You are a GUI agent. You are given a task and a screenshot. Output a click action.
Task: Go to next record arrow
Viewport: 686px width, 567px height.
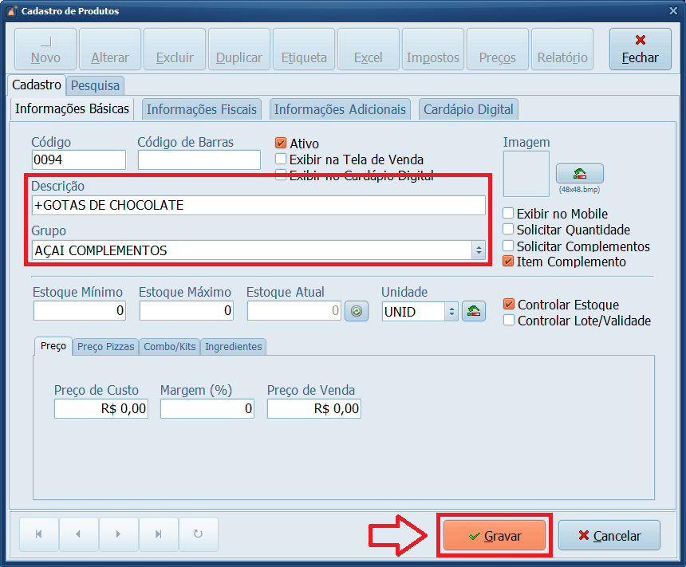click(x=118, y=534)
